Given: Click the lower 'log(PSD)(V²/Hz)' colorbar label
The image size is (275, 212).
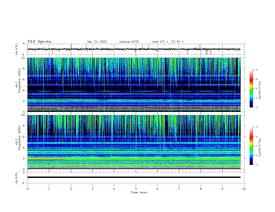Looking at the screenshot, I should pyautogui.click(x=260, y=147).
